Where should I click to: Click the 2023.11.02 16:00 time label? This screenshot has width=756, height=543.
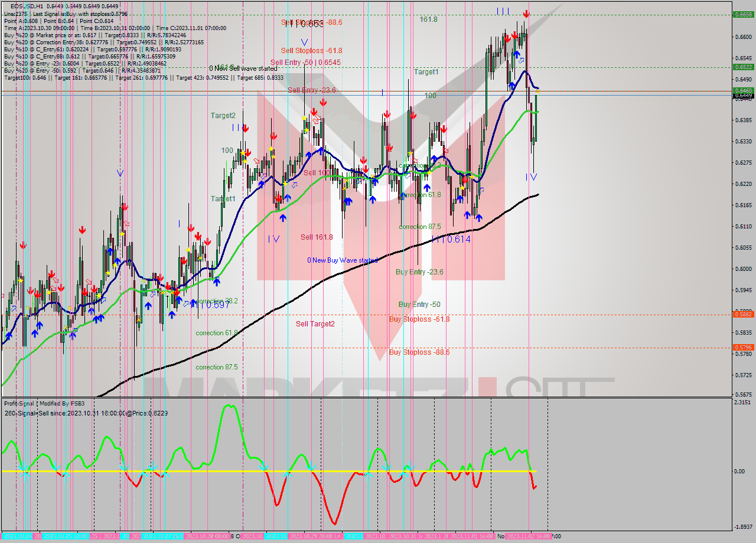point(529,536)
